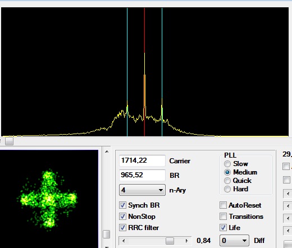Viewport: 292px width, 248px height.
Task: Enable the Transitions checkbox
Action: [223, 217]
